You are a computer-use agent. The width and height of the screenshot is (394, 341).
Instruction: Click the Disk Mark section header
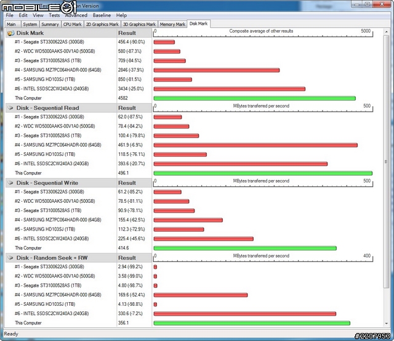pyautogui.click(x=61, y=33)
